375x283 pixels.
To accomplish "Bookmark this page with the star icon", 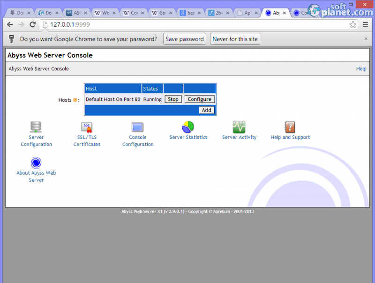I will coord(353,24).
